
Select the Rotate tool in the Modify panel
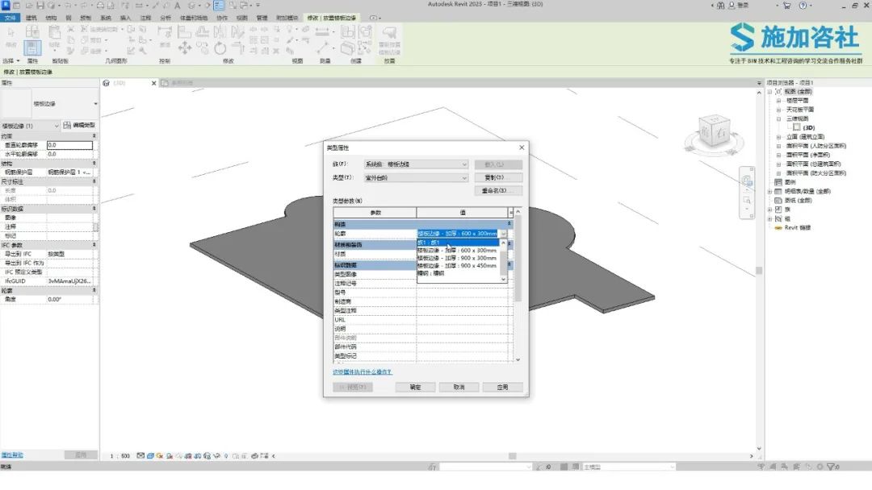coord(220,48)
